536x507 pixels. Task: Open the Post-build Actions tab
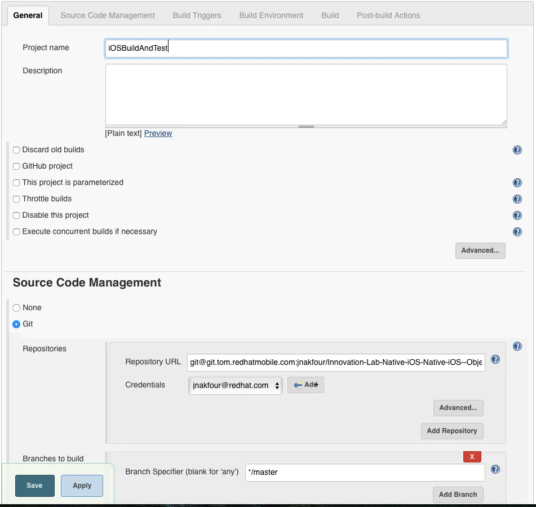coord(388,16)
